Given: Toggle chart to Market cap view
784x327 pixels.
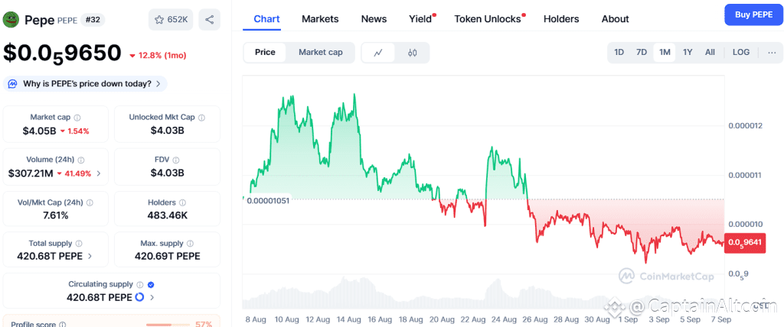Looking at the screenshot, I should (x=321, y=53).
